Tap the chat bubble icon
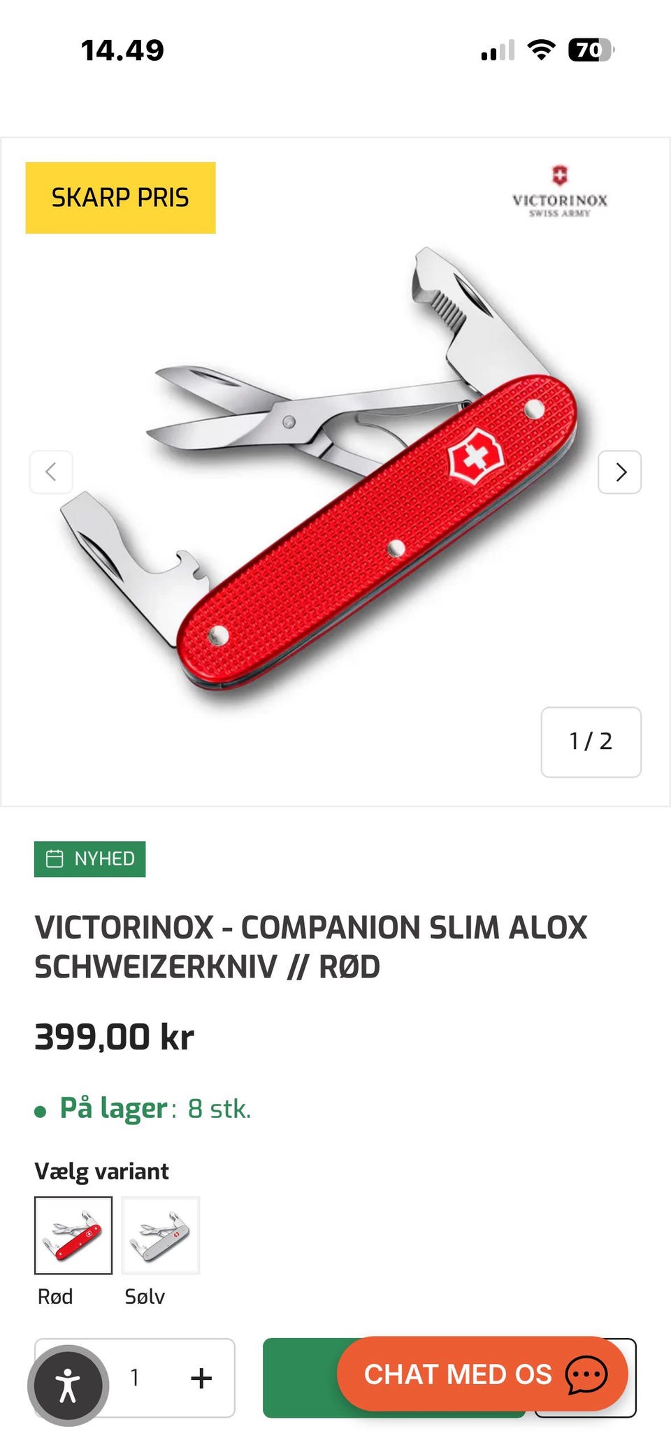The height and width of the screenshot is (1454, 671). click(586, 1374)
